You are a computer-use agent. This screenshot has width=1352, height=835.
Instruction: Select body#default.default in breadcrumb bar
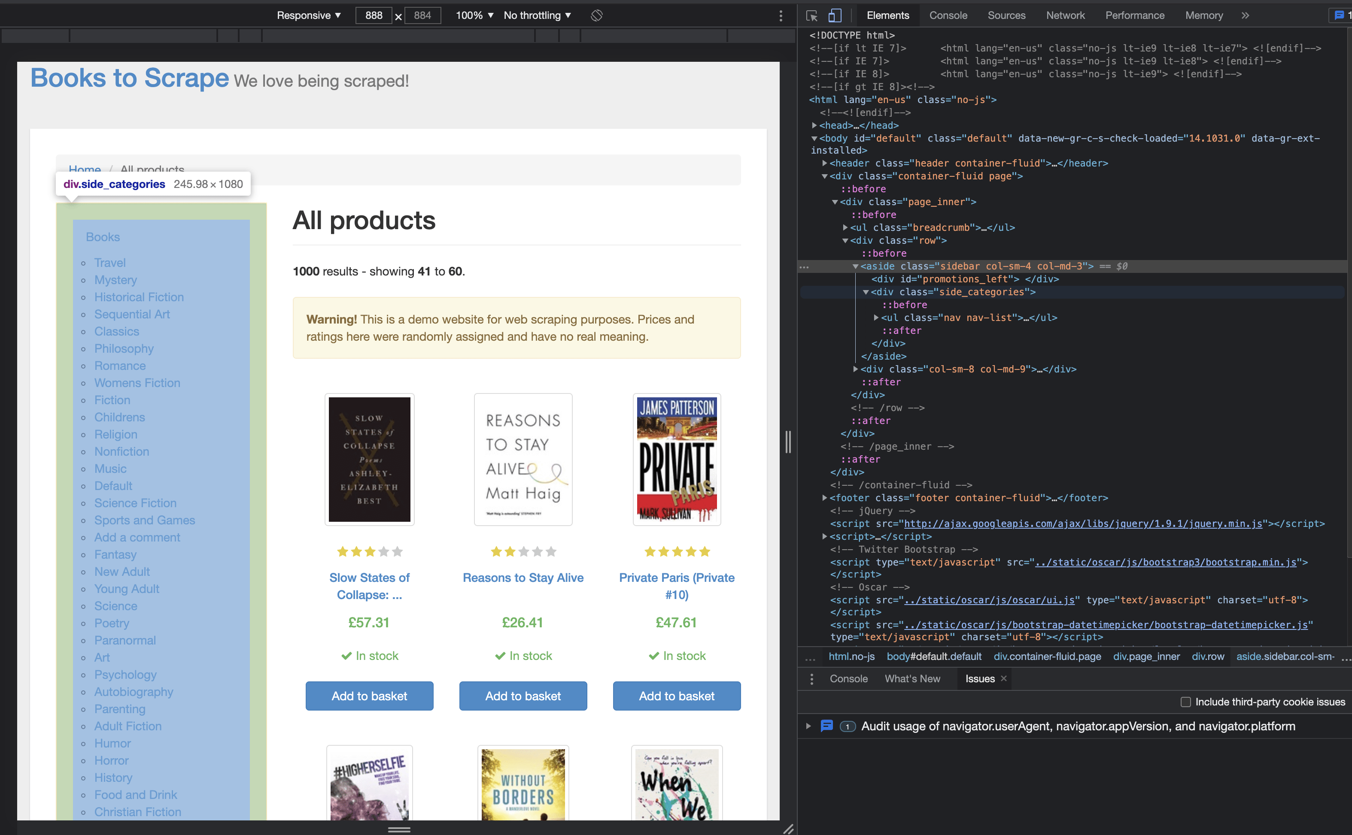tap(934, 657)
